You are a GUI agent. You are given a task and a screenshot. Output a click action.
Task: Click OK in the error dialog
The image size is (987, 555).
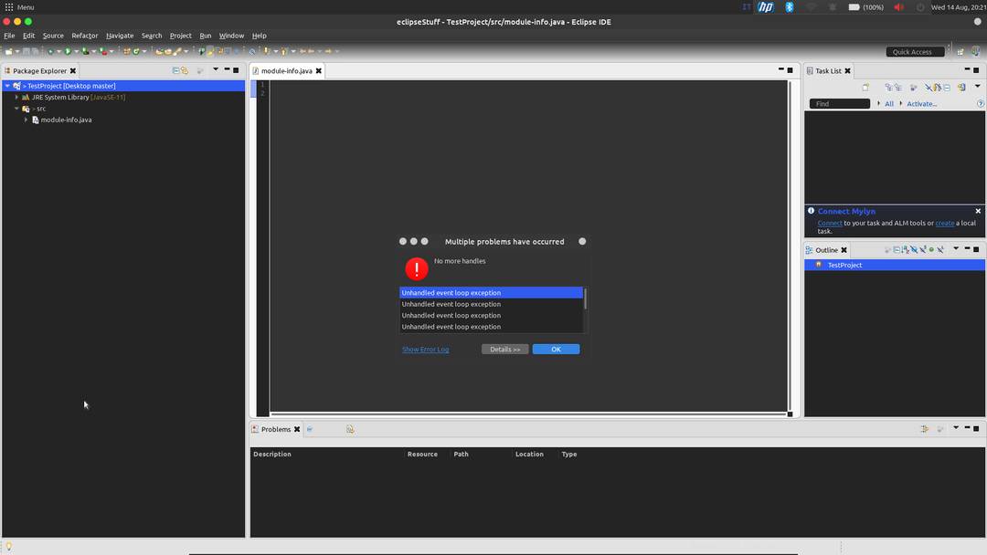point(556,350)
